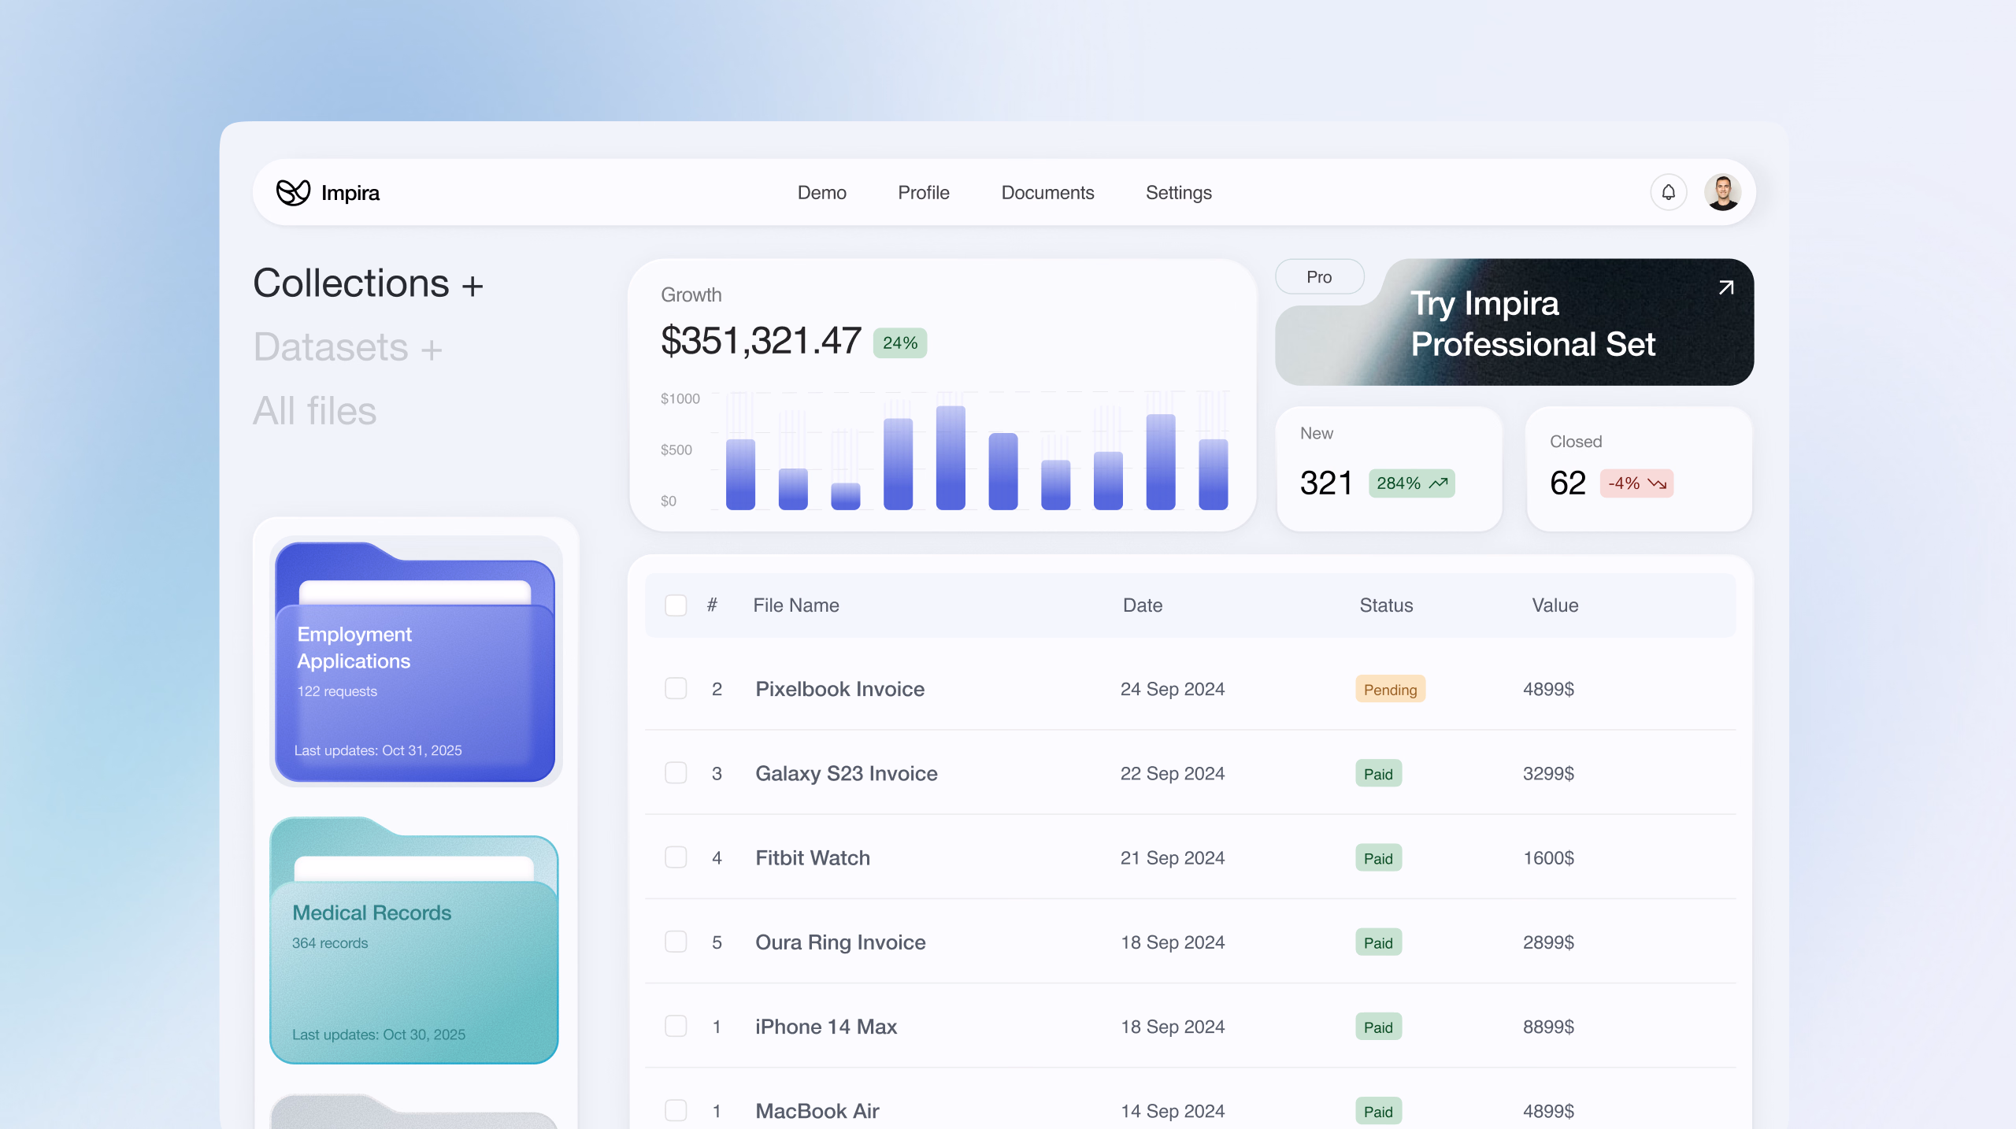Click the Pro badge button
This screenshot has height=1129, width=2016.
point(1319,277)
